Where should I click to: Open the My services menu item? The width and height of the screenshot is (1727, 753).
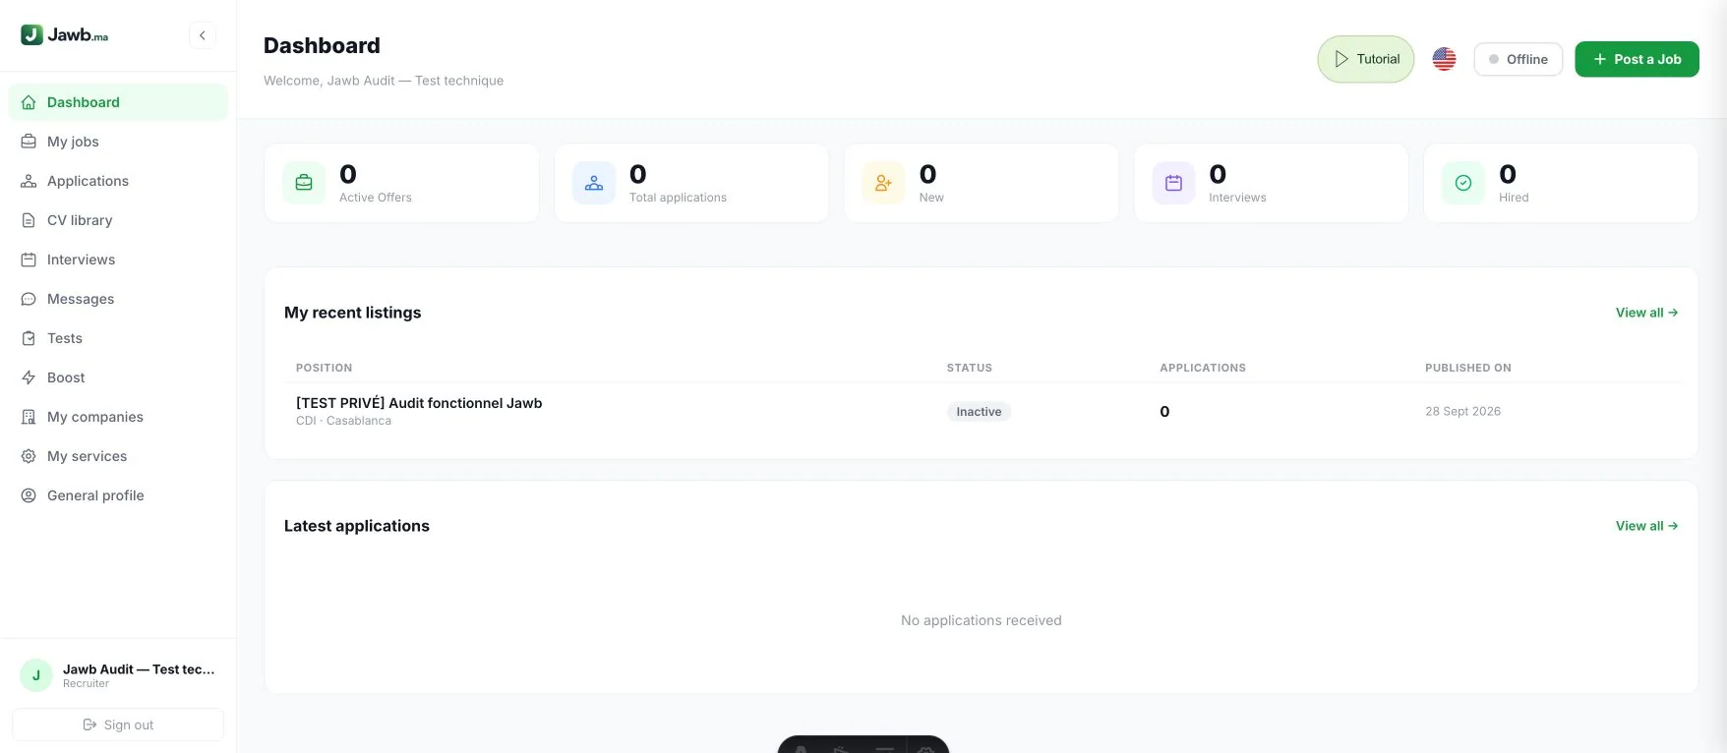click(x=118, y=456)
